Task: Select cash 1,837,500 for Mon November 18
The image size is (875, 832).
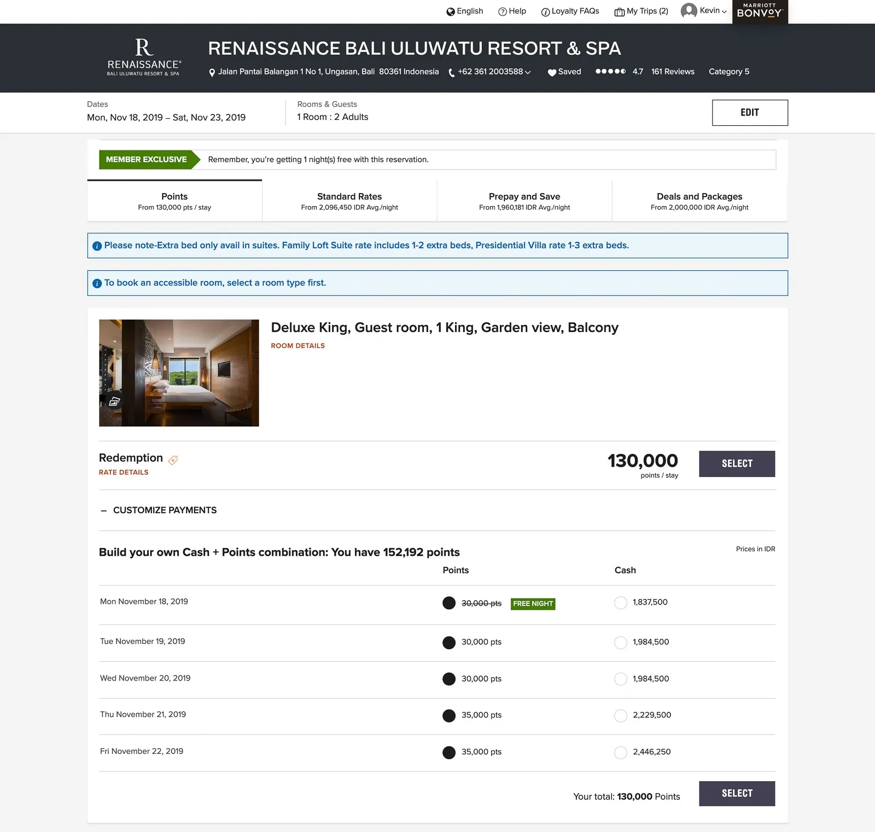Action: (x=620, y=603)
